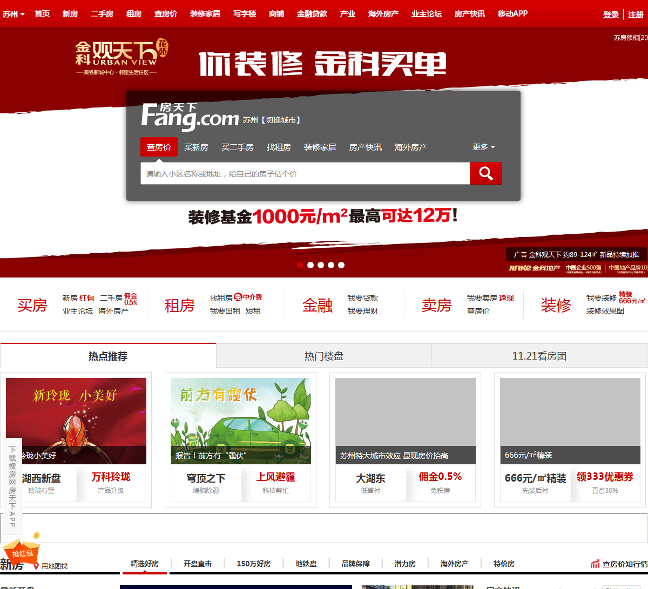This screenshot has height=589, width=648.
Task: Click the 上风避霾 promo link
Action: tap(275, 477)
